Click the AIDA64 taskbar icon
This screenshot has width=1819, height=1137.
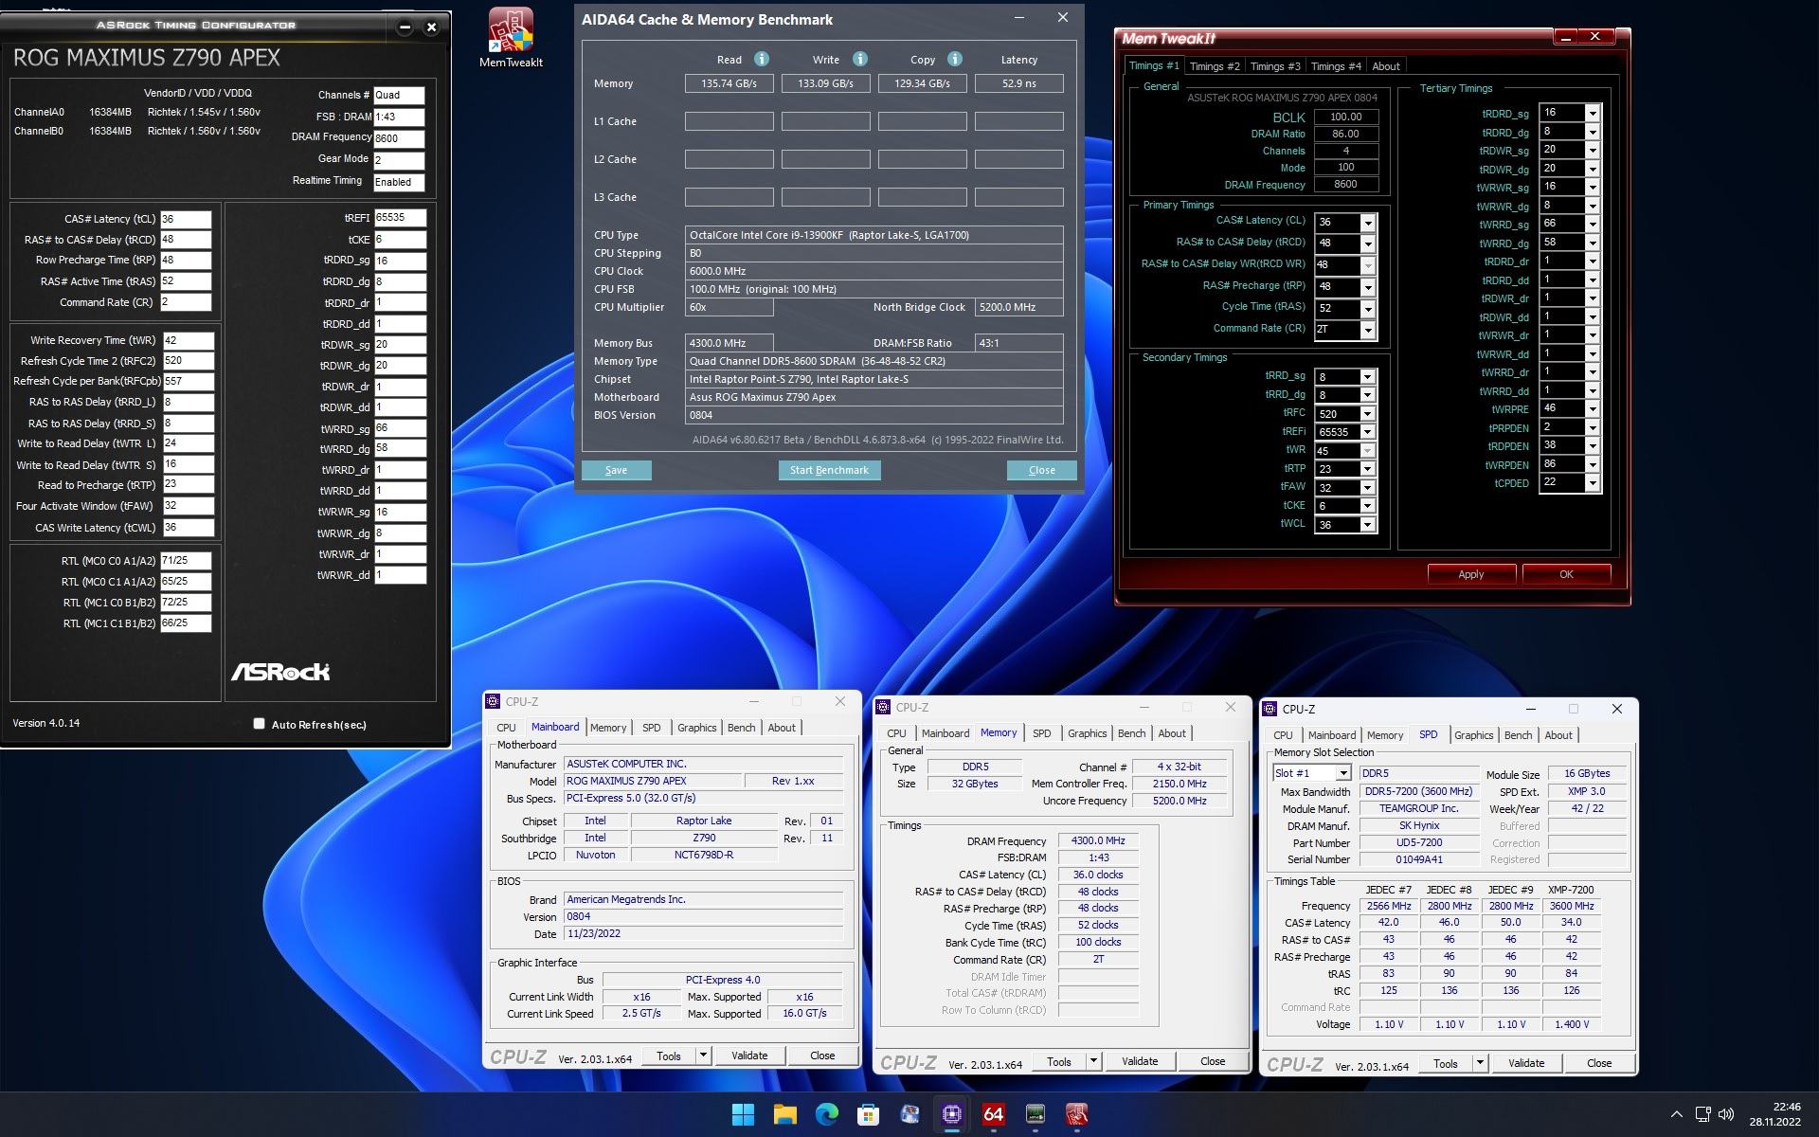tap(993, 1114)
